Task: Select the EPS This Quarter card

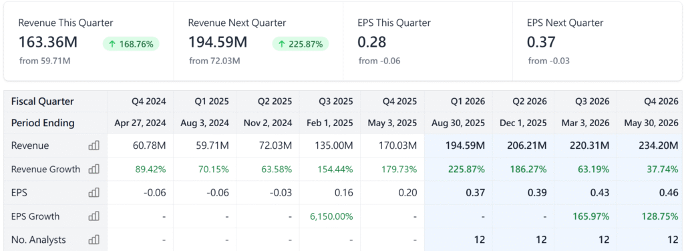Action: pos(427,41)
